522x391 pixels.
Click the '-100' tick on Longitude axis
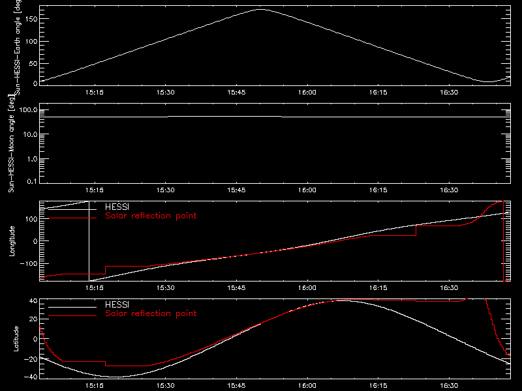29,263
